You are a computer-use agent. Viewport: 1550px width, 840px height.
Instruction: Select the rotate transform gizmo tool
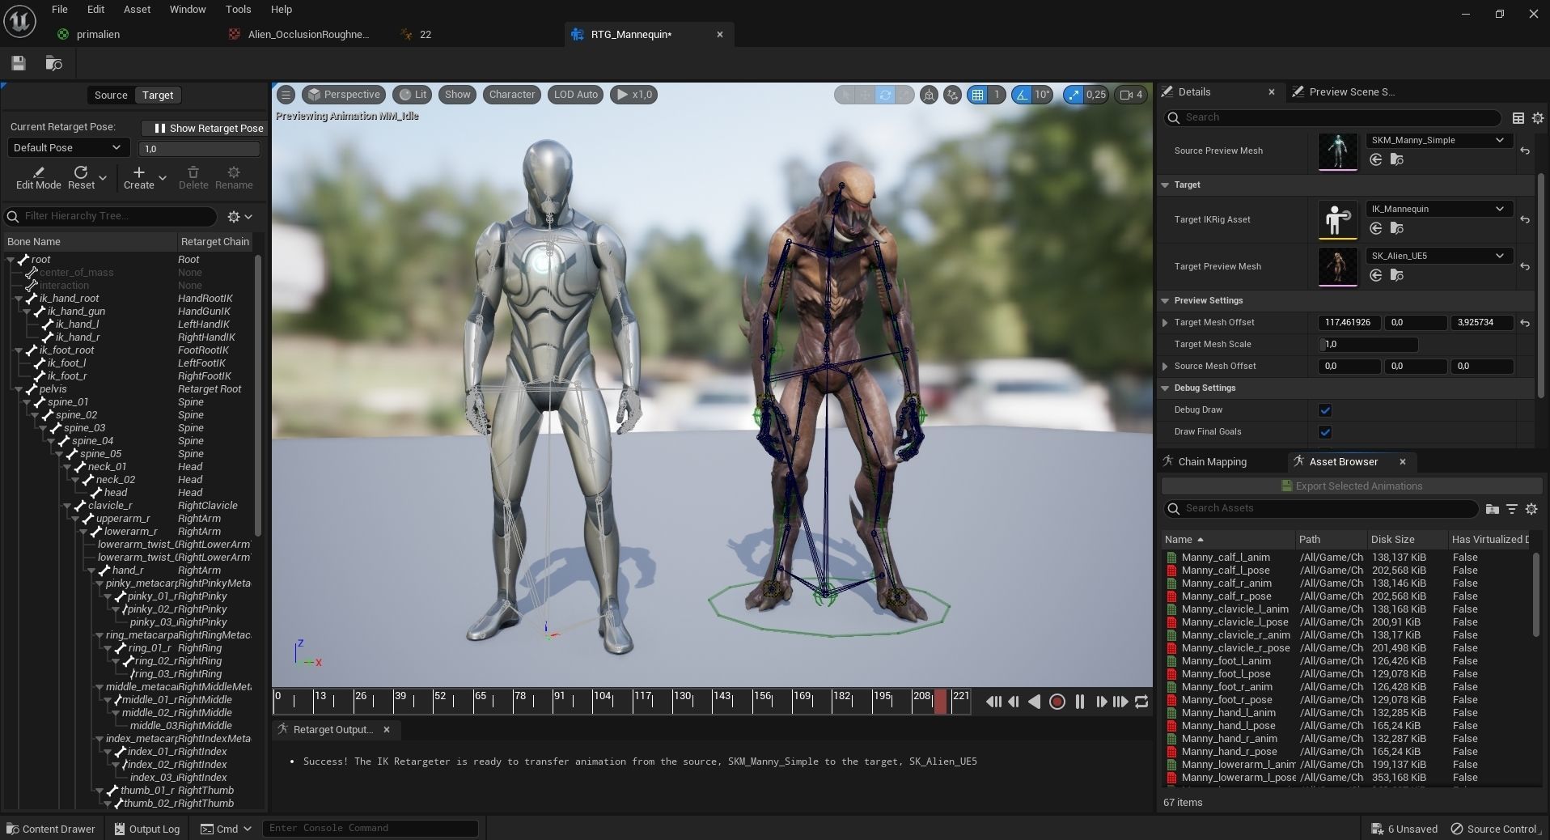click(885, 95)
